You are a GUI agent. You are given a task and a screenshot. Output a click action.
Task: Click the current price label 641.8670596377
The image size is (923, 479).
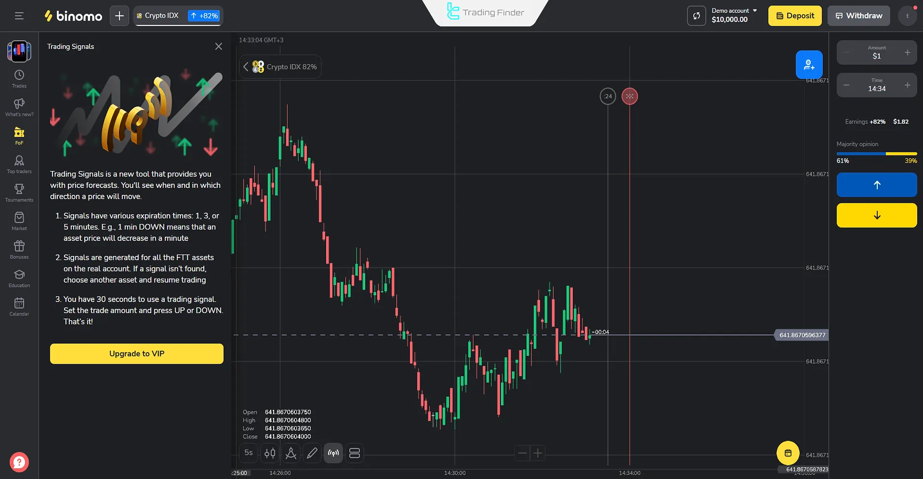(x=801, y=335)
